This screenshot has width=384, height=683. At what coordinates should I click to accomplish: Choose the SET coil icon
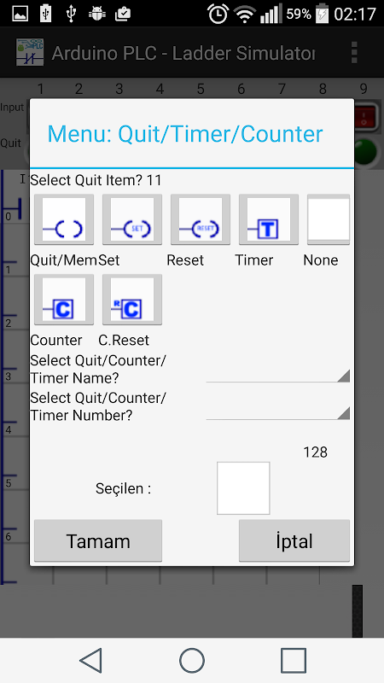tap(132, 219)
